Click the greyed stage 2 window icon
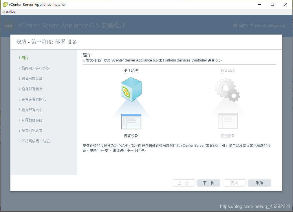Image resolution: width=293 pixels, height=212 pixels. tap(228, 121)
